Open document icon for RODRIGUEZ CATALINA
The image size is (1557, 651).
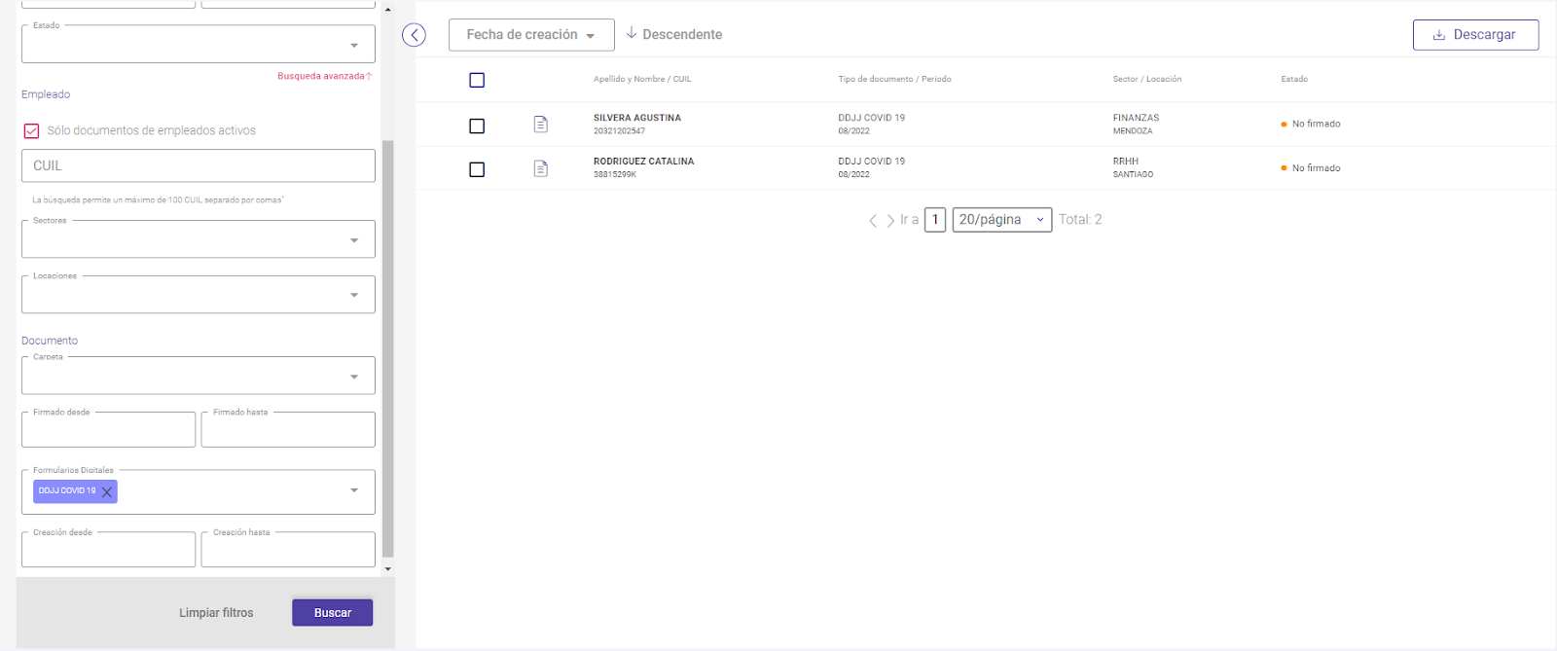click(541, 168)
